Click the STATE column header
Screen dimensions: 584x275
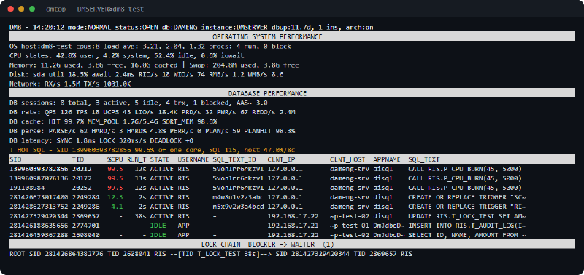[x=160, y=159]
